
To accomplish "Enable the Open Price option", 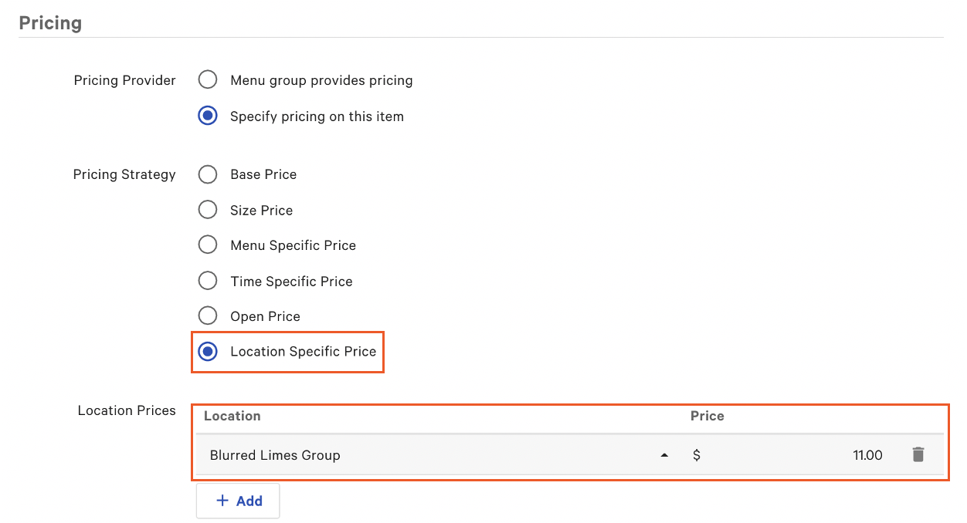I will click(207, 315).
